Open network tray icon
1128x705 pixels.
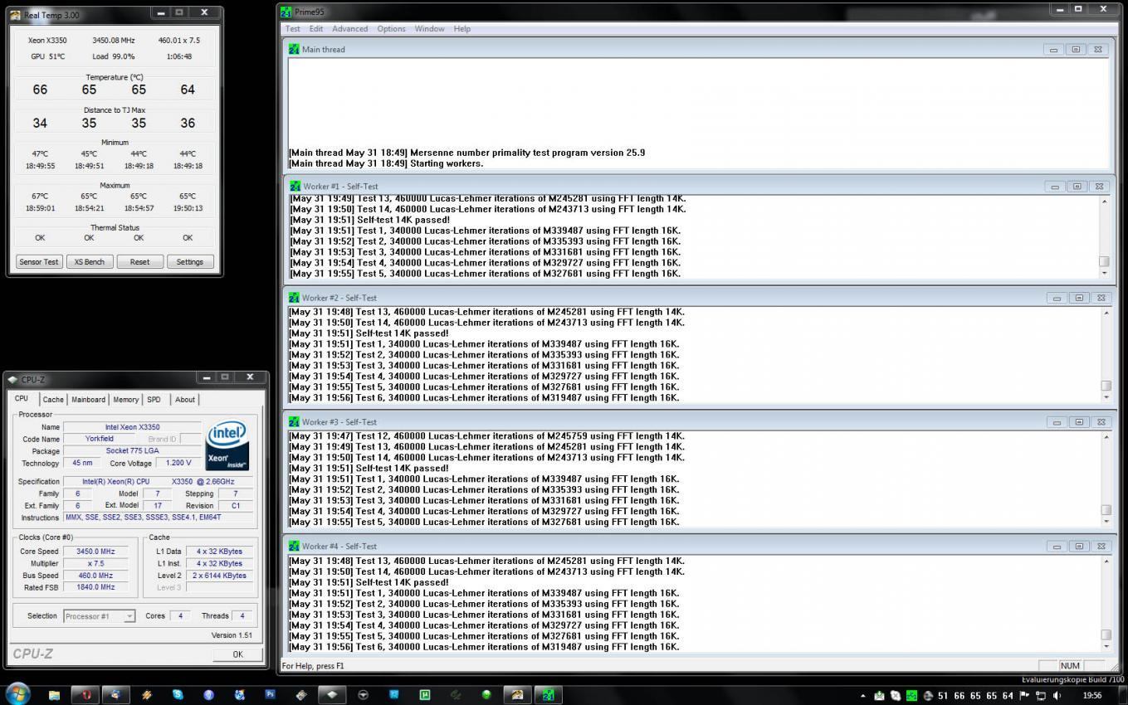coord(1040,696)
